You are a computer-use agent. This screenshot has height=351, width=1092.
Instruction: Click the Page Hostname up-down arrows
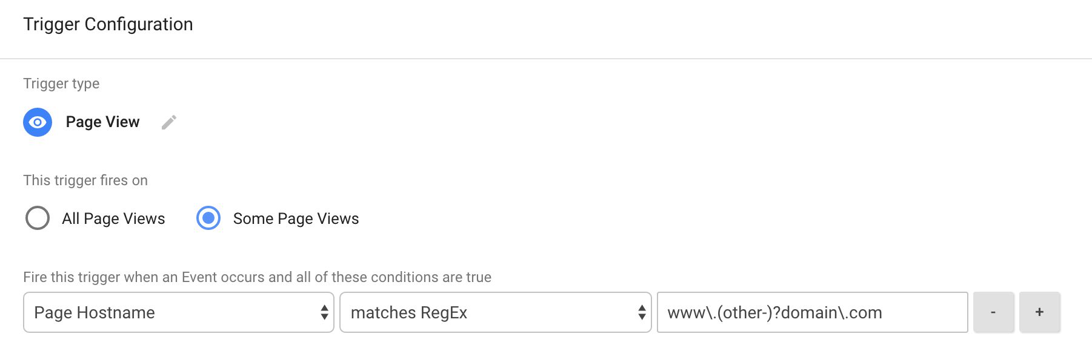[x=324, y=312]
